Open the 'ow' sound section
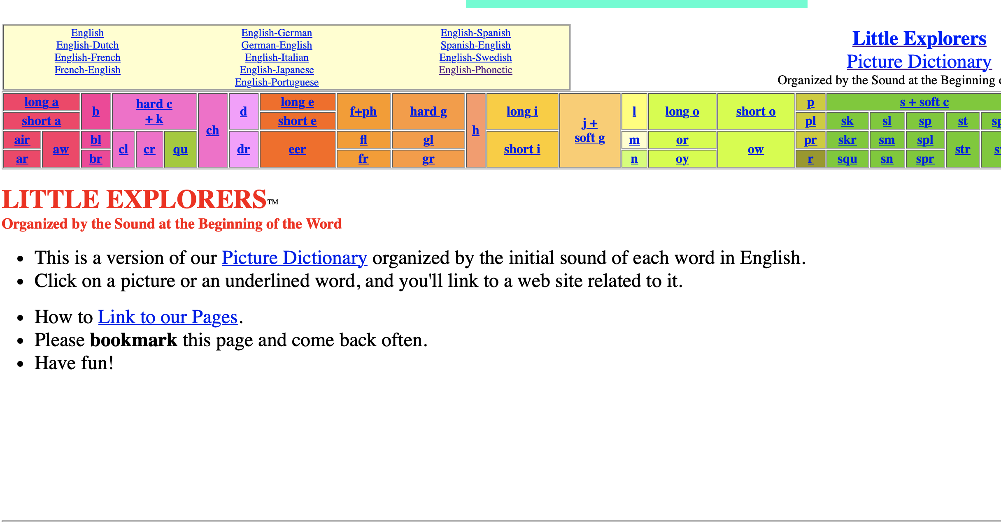Viewport: 1001px width, 523px height. pos(756,149)
